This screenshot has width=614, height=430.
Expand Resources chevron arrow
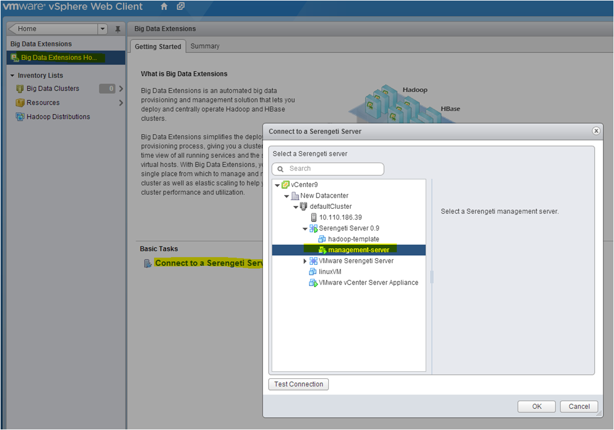pos(121,102)
